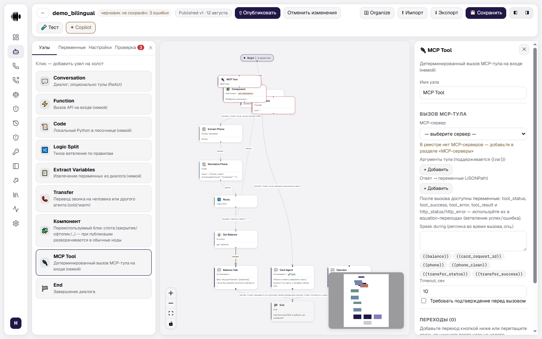The image size is (542, 339).
Task: Click the properties panel scrollbar
Action: [535, 166]
